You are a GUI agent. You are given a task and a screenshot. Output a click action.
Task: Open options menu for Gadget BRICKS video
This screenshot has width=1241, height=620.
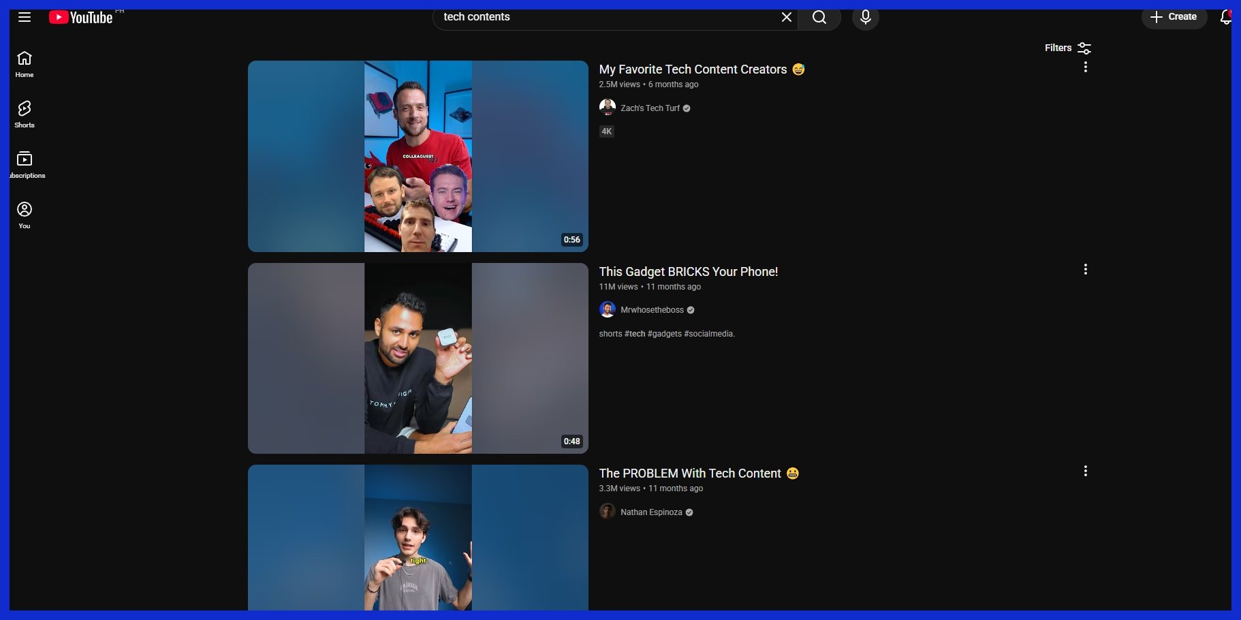coord(1085,269)
